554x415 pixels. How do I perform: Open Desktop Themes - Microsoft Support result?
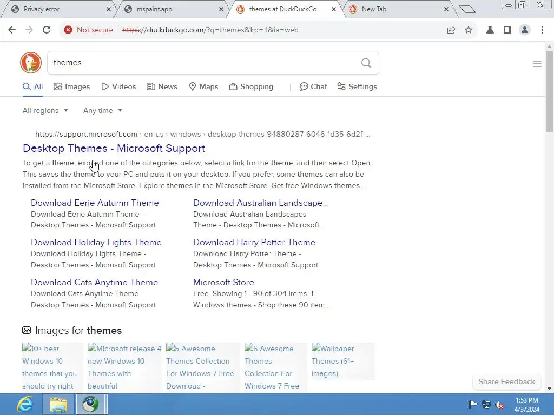click(114, 148)
